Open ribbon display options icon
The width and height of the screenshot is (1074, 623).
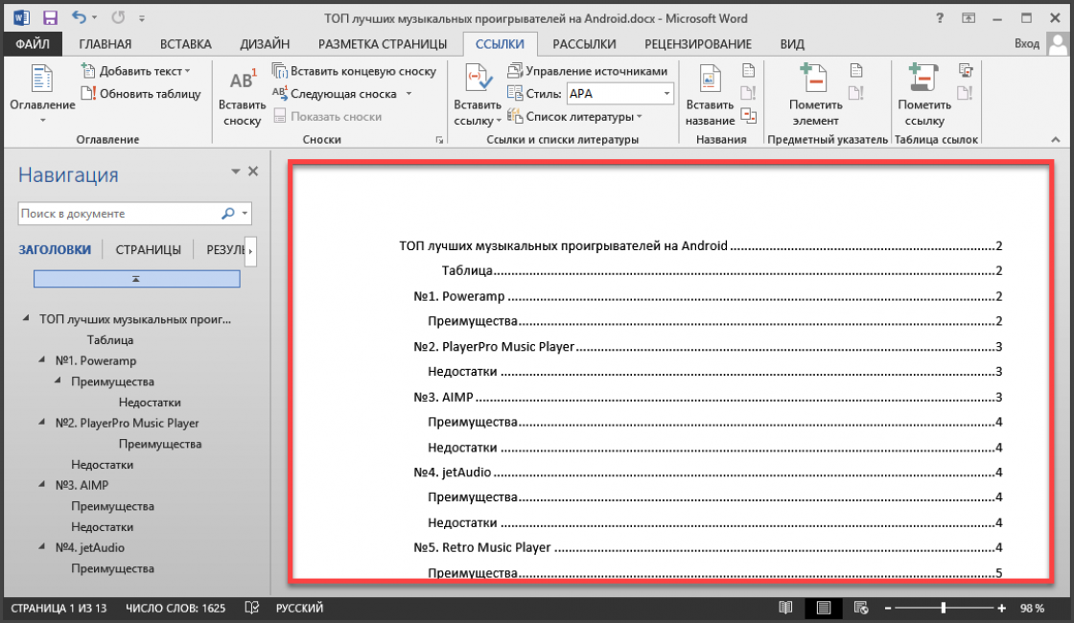969,18
